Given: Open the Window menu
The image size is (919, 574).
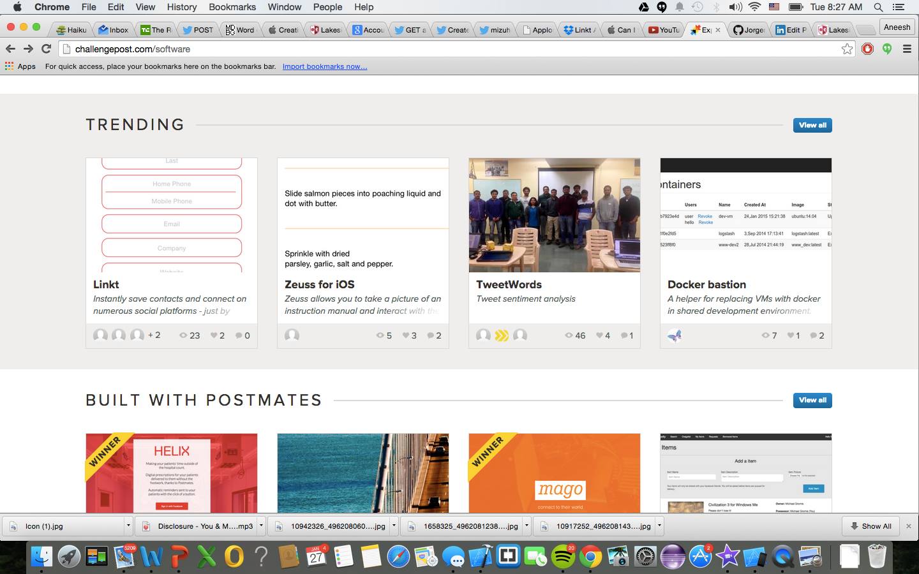Looking at the screenshot, I should pyautogui.click(x=284, y=7).
